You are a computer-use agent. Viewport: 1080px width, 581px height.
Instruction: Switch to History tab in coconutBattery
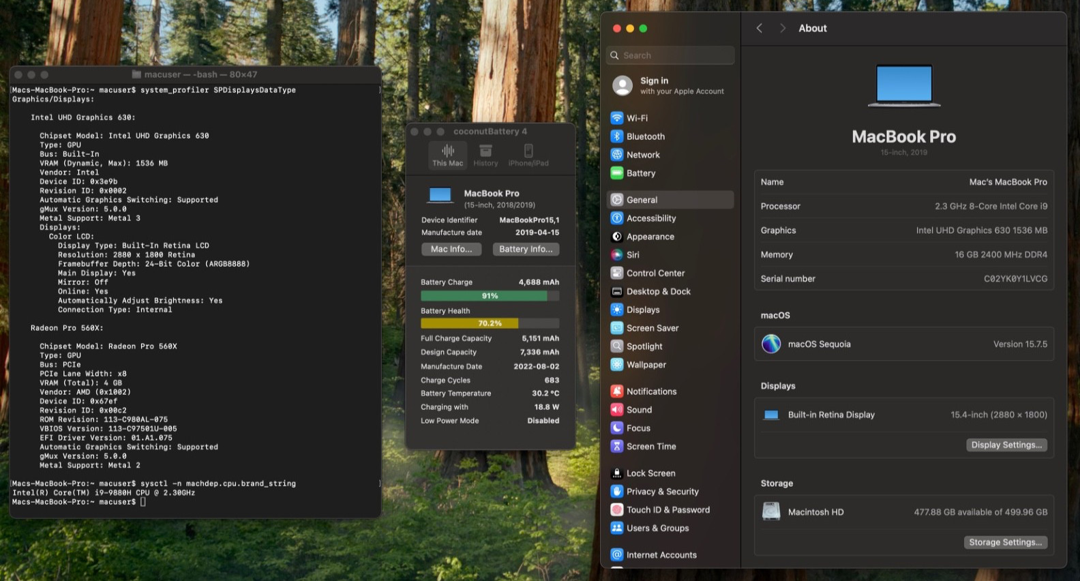(485, 155)
